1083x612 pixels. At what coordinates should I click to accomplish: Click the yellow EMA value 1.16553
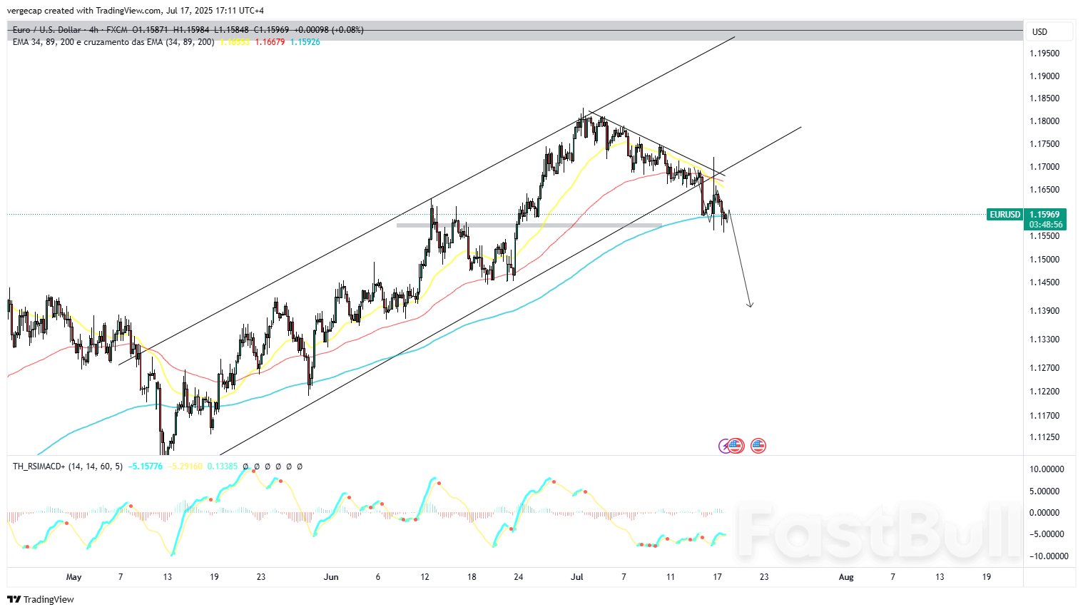[235, 41]
